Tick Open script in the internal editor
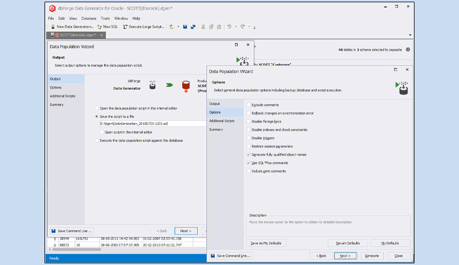The image size is (459, 265). point(102,132)
